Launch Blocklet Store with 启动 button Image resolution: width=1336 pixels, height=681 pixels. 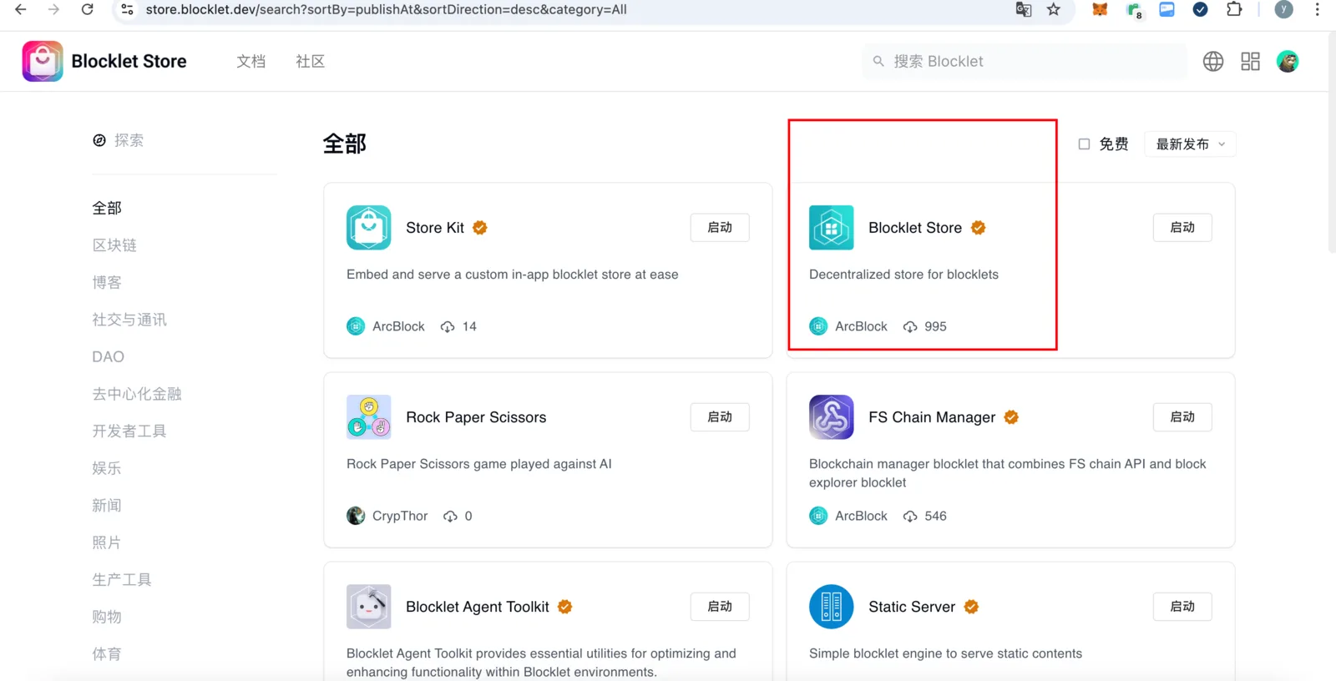tap(1182, 228)
